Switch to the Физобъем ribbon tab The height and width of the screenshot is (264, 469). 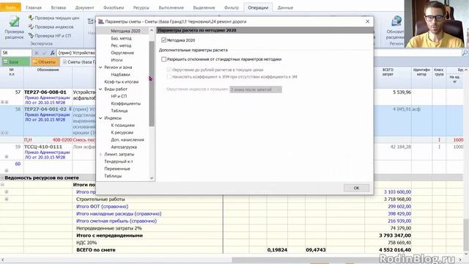pyautogui.click(x=114, y=7)
